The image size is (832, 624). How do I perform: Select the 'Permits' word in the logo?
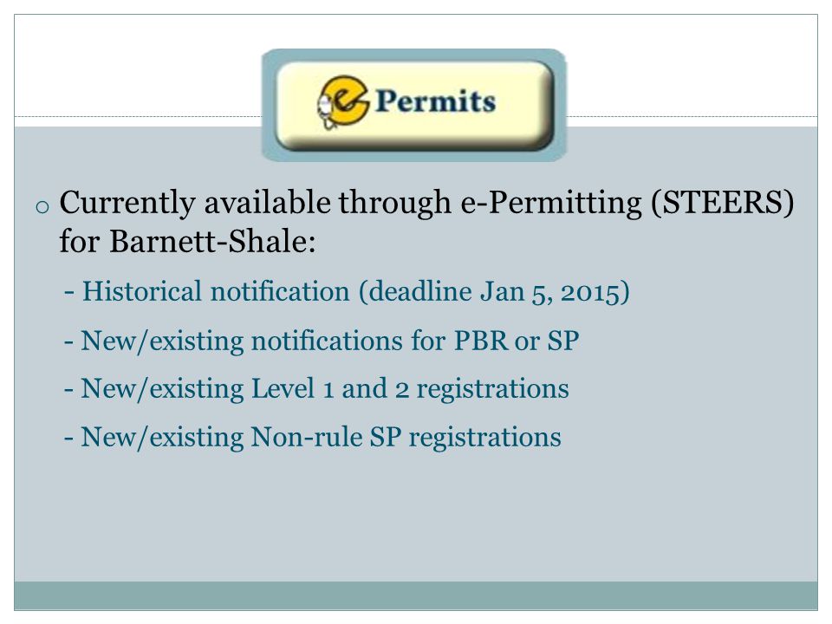436,101
